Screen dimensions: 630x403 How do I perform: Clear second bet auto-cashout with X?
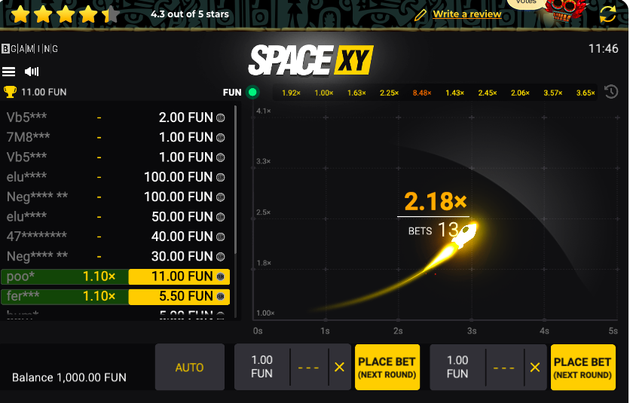coord(535,367)
